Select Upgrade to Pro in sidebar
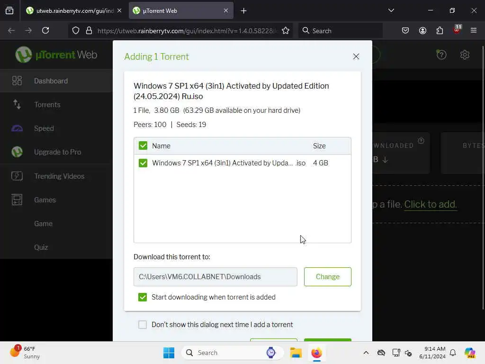The image size is (485, 364). (x=56, y=152)
